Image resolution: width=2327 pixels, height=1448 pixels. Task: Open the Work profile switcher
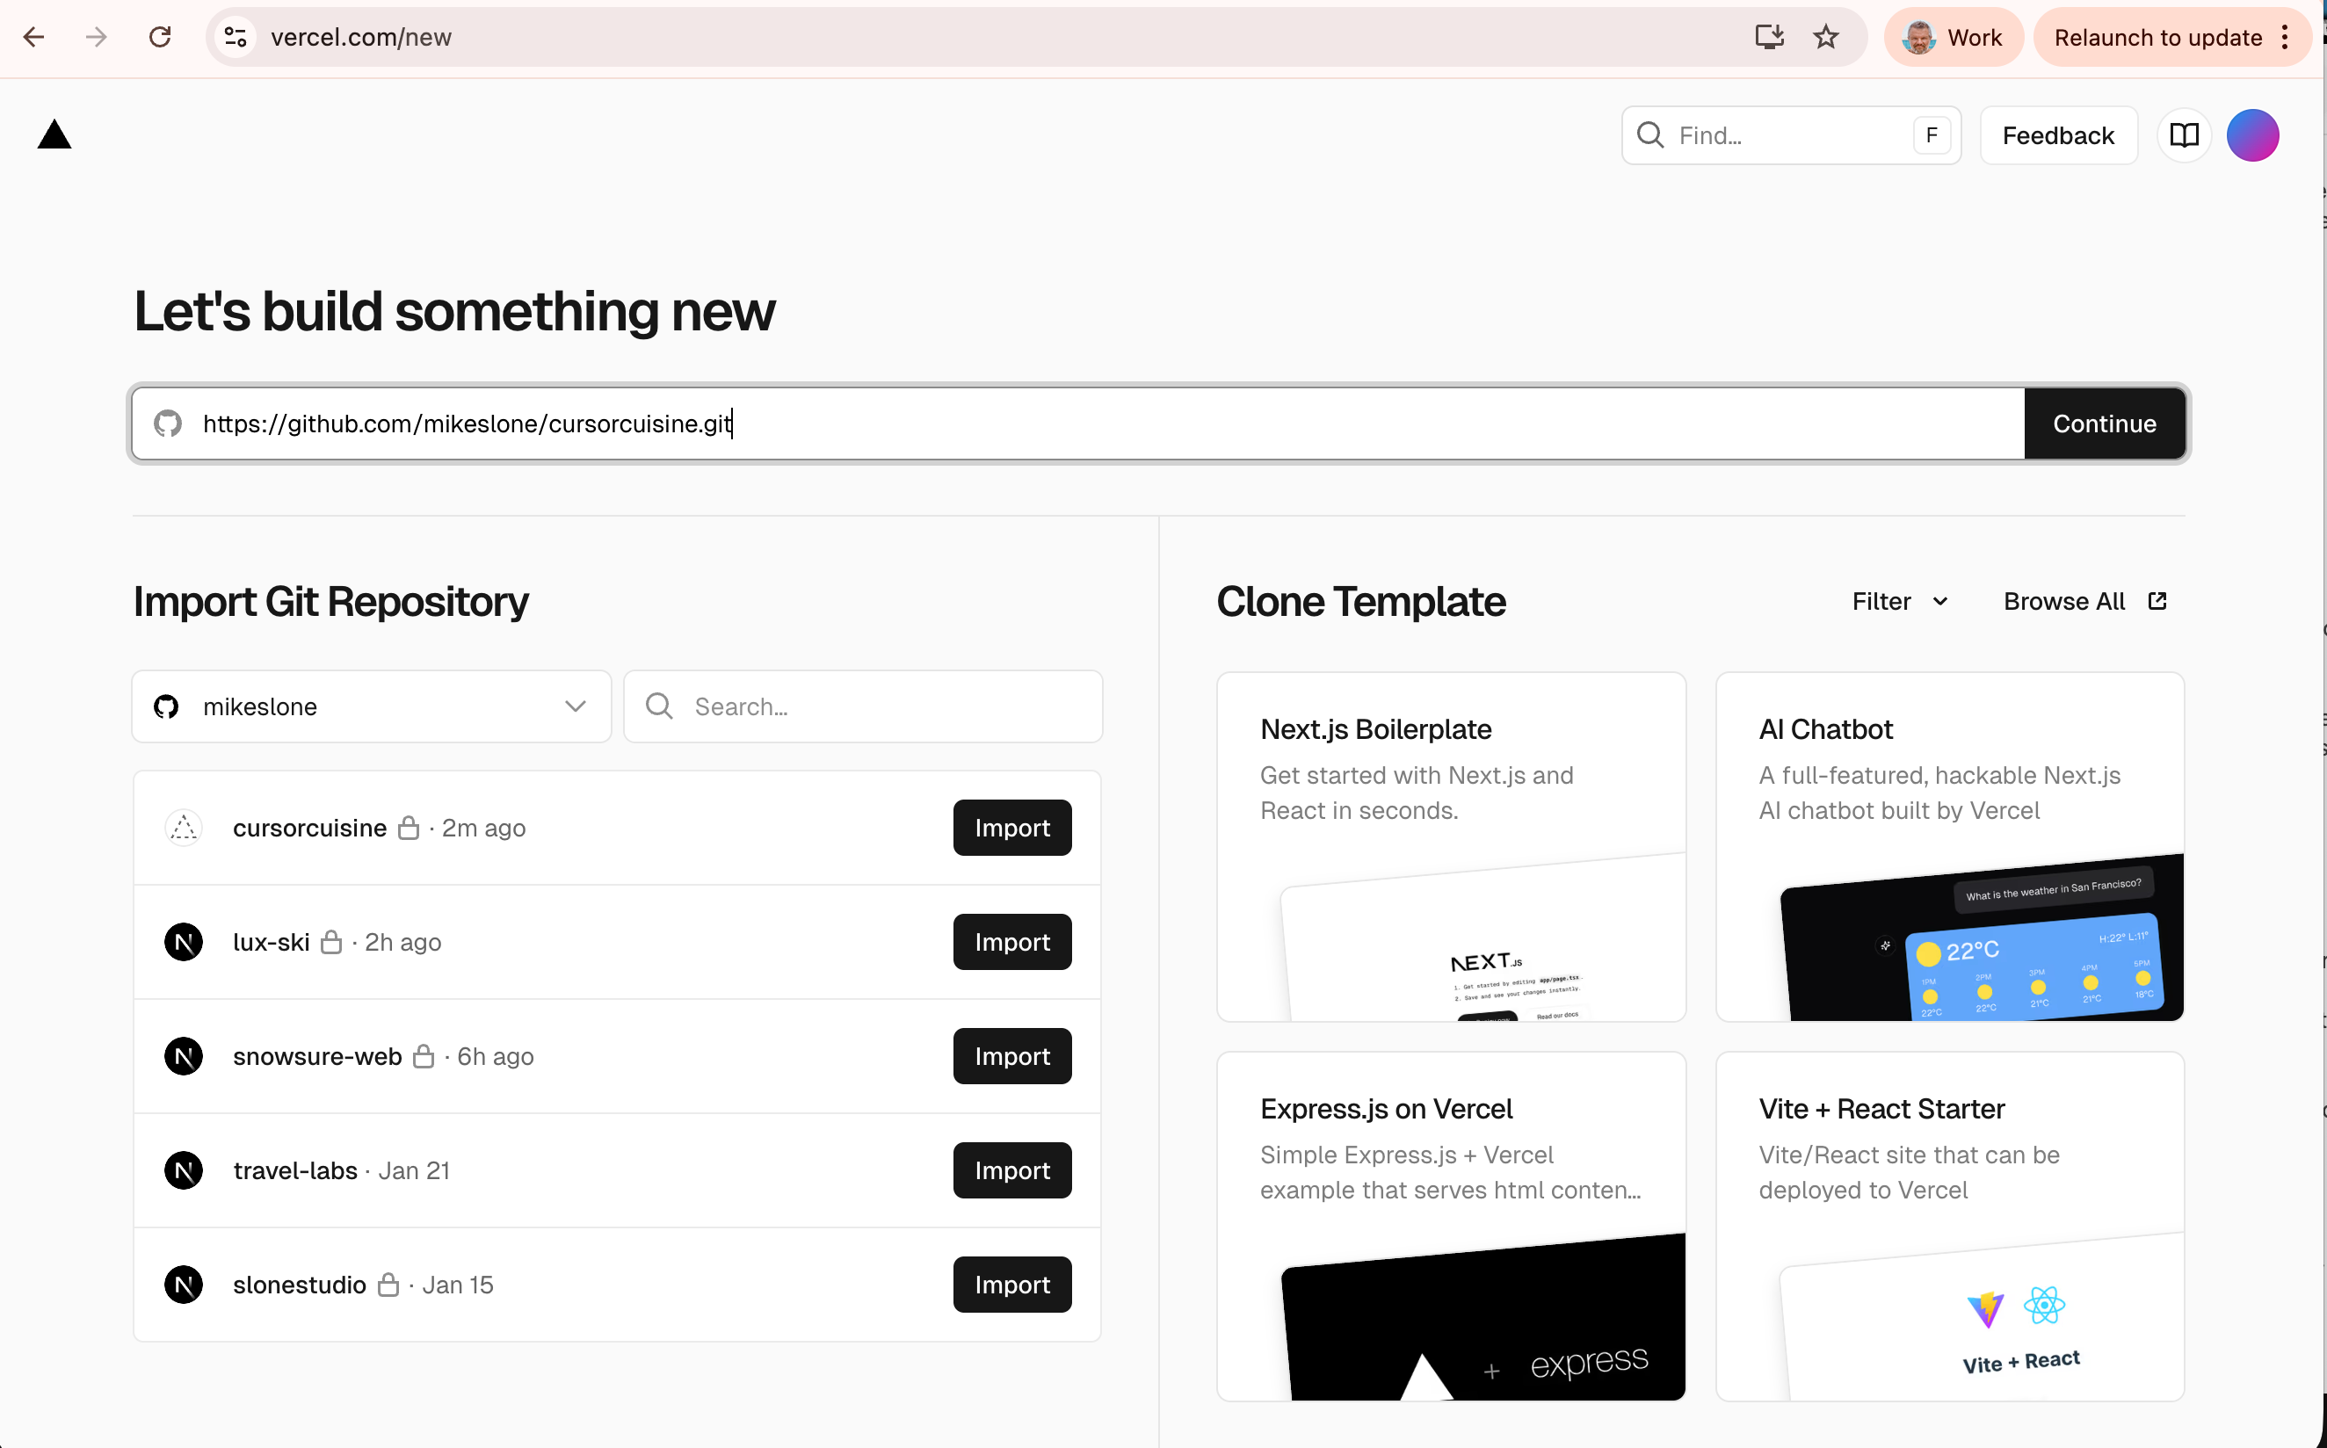coord(1953,38)
